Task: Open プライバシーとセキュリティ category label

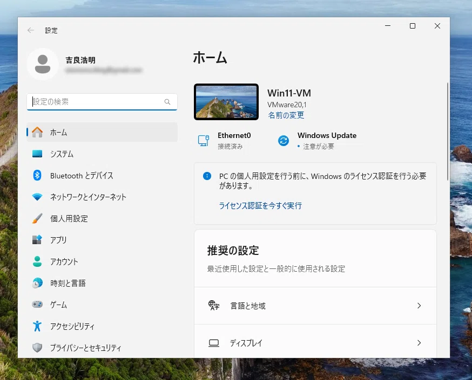Action: 85,348
